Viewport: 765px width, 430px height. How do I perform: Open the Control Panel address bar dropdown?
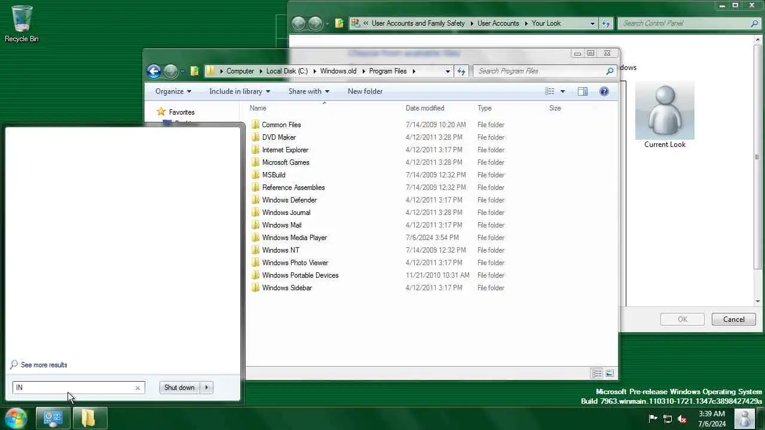pos(592,23)
